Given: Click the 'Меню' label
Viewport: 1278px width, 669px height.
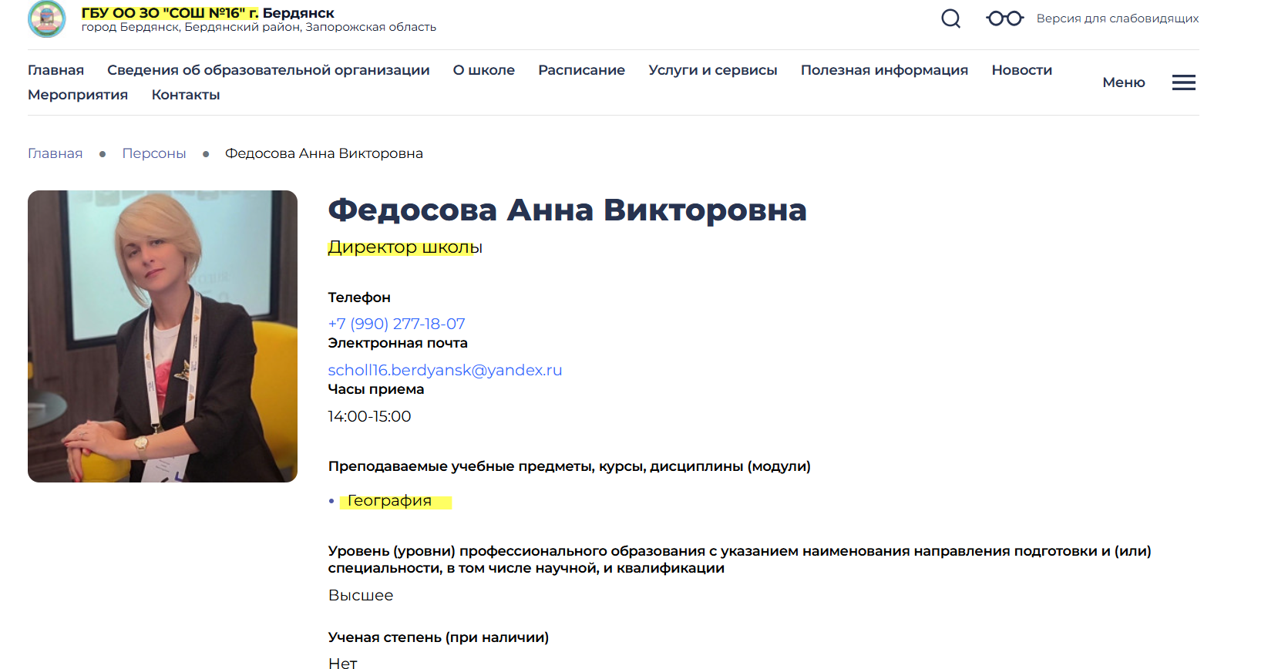Looking at the screenshot, I should coord(1124,82).
